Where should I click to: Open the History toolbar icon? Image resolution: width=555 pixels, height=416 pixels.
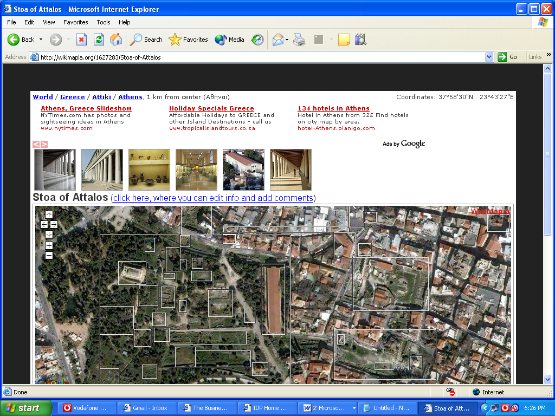257,40
